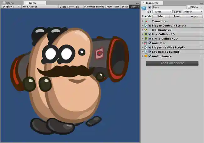Click the Add Component button
The height and width of the screenshot is (143, 204).
point(172,63)
